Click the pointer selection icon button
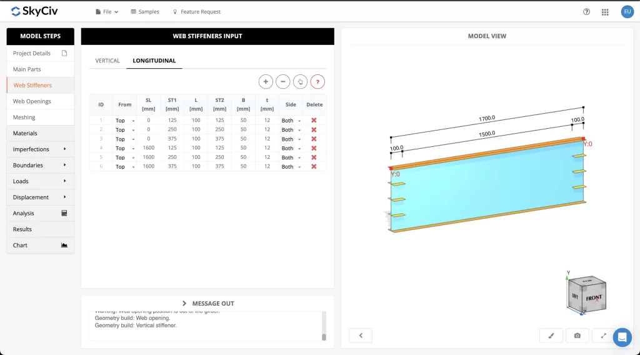 (300, 81)
